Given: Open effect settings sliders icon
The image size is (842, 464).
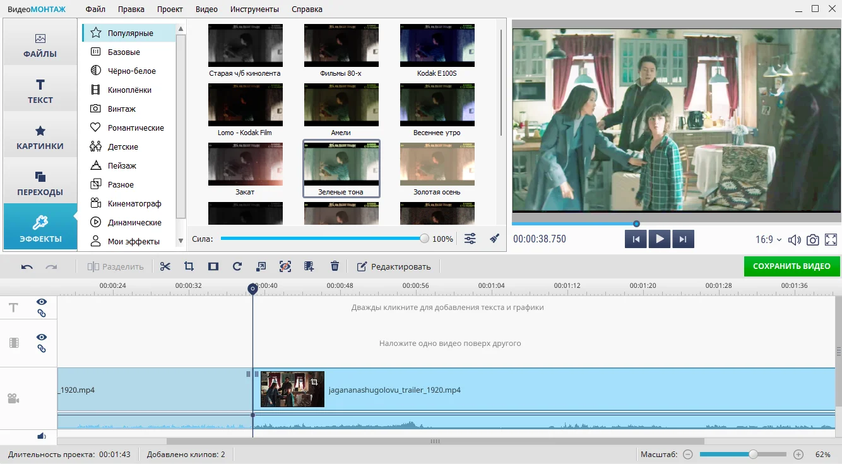Looking at the screenshot, I should (470, 239).
